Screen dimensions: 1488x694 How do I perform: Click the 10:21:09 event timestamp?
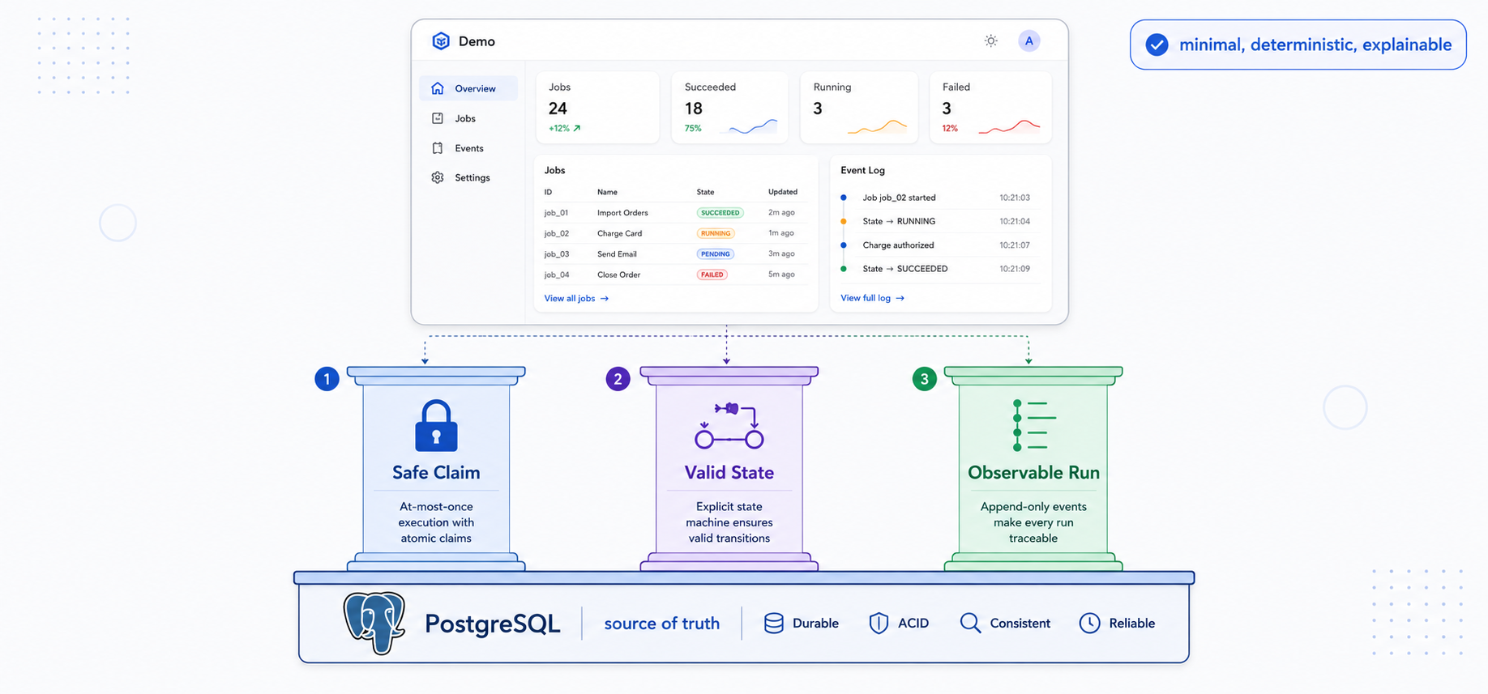click(x=1015, y=269)
